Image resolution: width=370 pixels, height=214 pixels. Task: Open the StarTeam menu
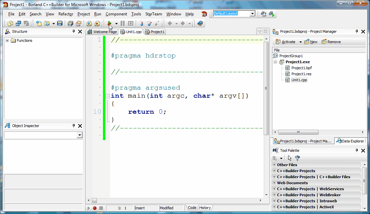click(x=154, y=14)
